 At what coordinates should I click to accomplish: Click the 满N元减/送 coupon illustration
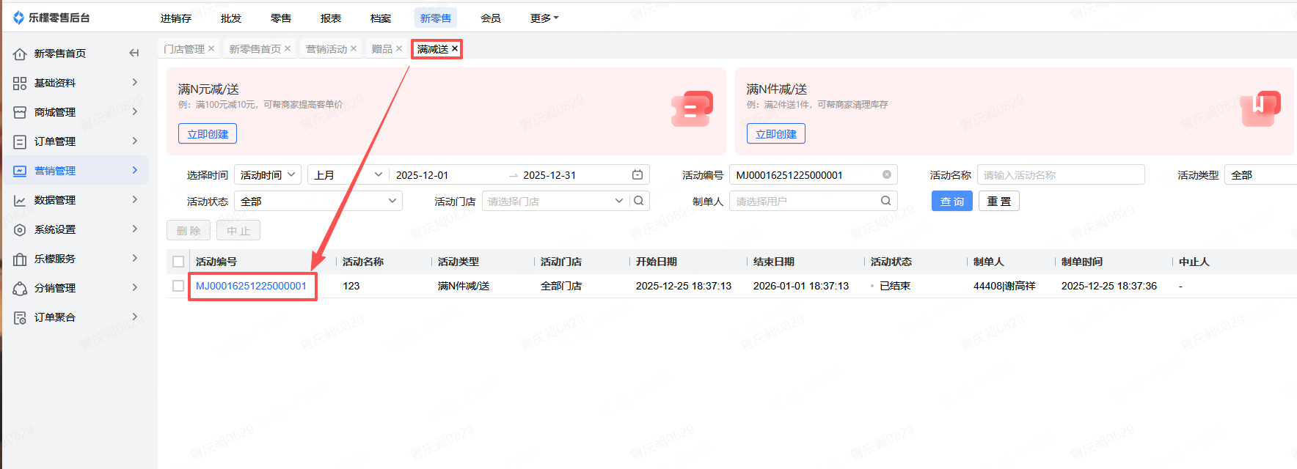pyautogui.click(x=693, y=109)
